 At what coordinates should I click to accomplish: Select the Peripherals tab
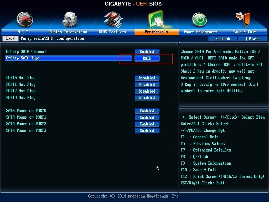(x=157, y=32)
